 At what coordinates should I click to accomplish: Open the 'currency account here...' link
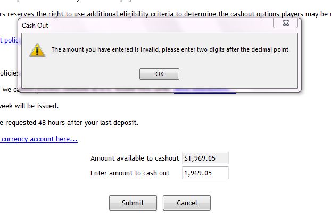(x=39, y=139)
